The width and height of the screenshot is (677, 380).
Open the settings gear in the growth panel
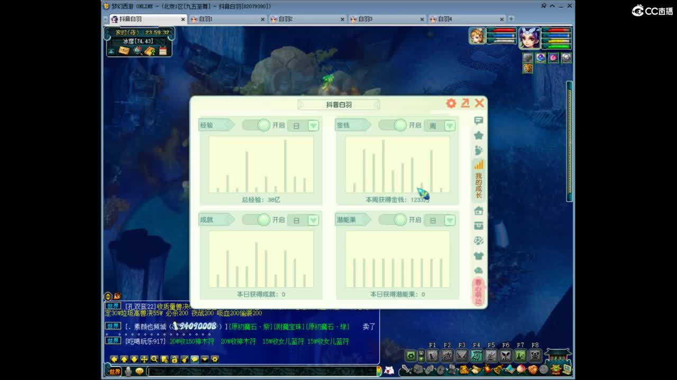point(451,103)
